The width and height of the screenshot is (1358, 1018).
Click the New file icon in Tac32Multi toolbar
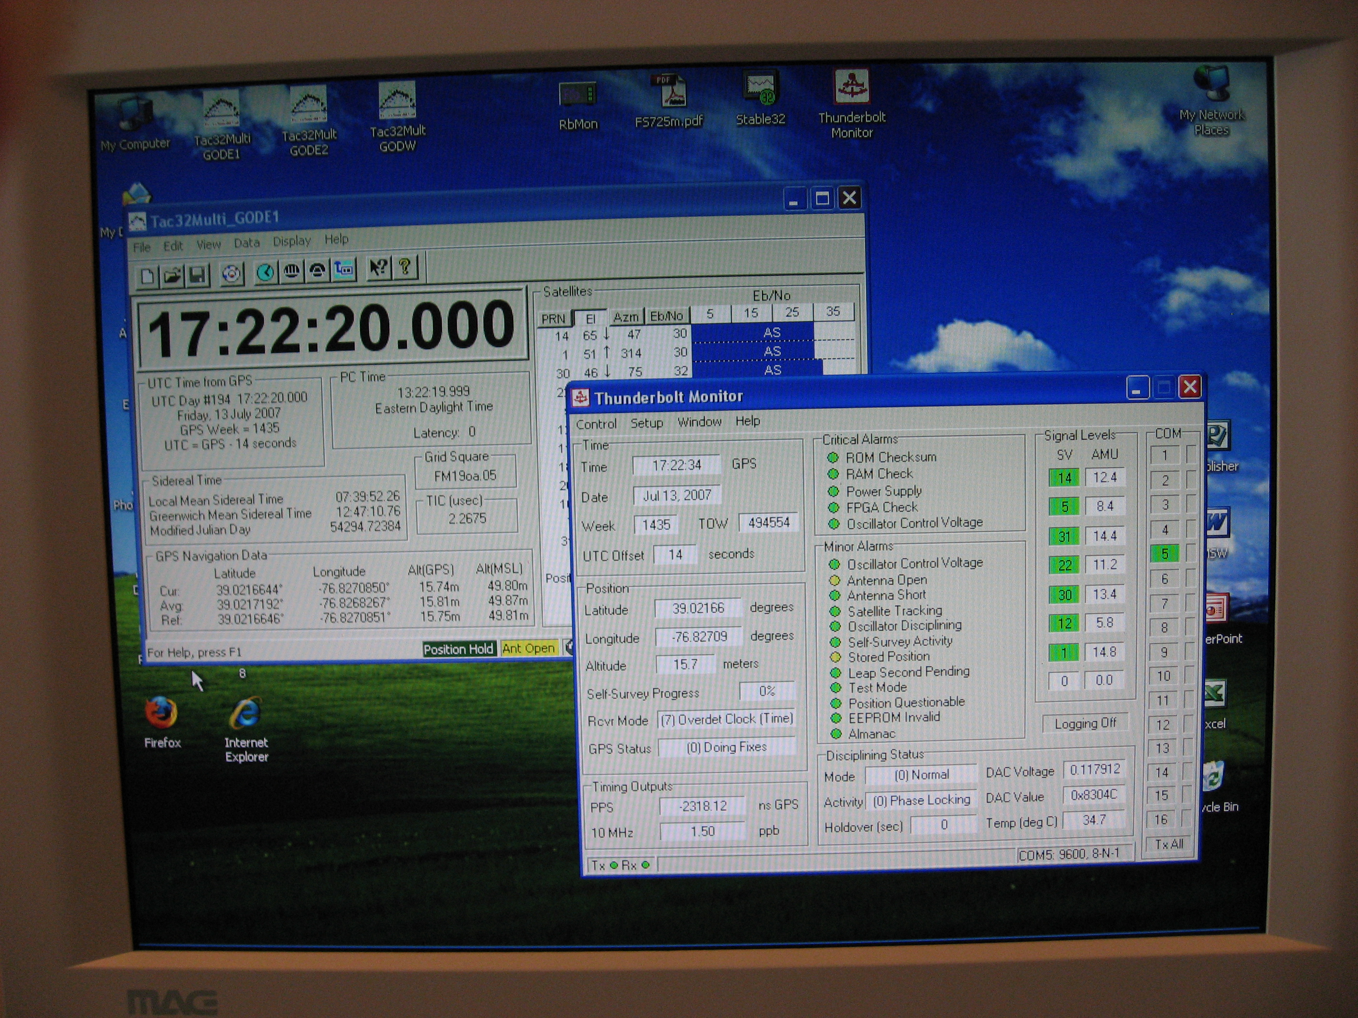pyautogui.click(x=148, y=276)
